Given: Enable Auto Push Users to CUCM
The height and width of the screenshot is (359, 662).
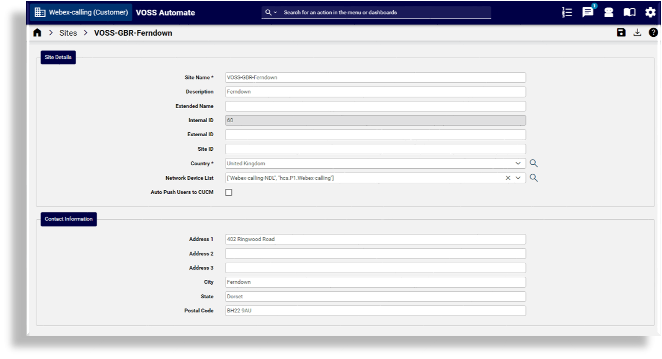Looking at the screenshot, I should click(x=228, y=192).
